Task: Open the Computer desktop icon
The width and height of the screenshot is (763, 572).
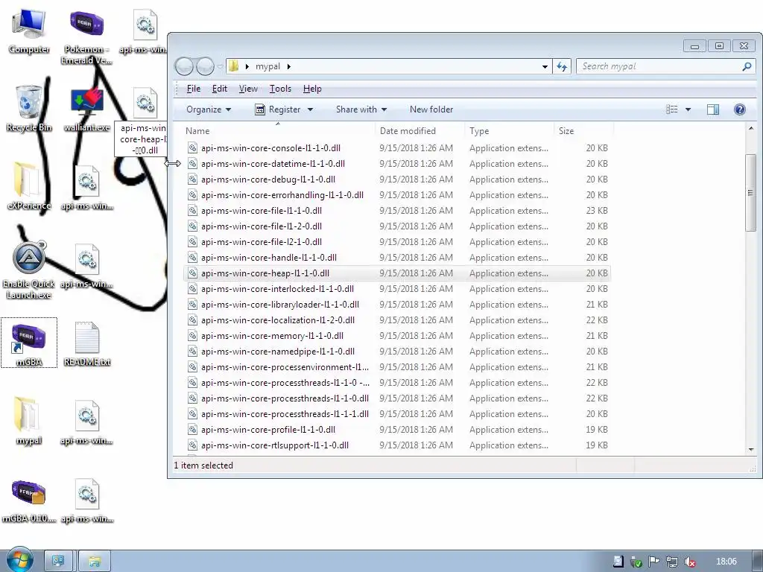Action: (x=29, y=31)
